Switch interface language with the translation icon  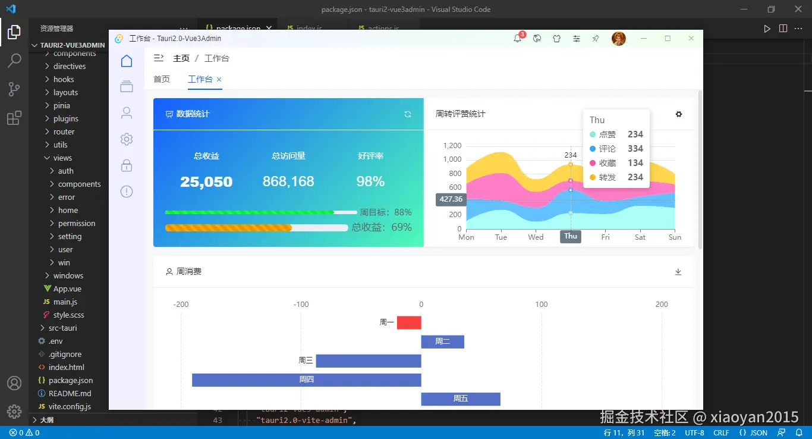click(x=537, y=38)
